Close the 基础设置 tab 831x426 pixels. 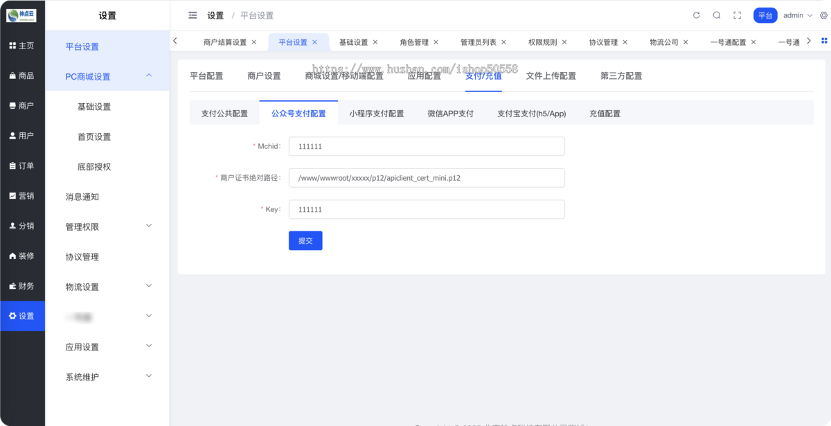[375, 42]
